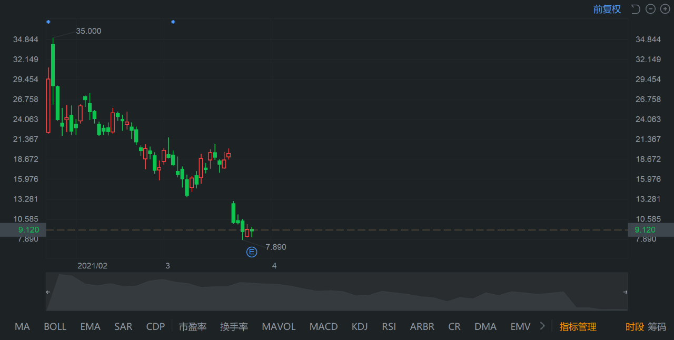Expand more indicators with the chevron arrow
The height and width of the screenshot is (340, 674).
tap(542, 326)
